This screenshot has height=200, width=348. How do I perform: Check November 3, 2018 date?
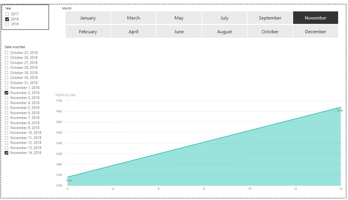pyautogui.click(x=7, y=98)
